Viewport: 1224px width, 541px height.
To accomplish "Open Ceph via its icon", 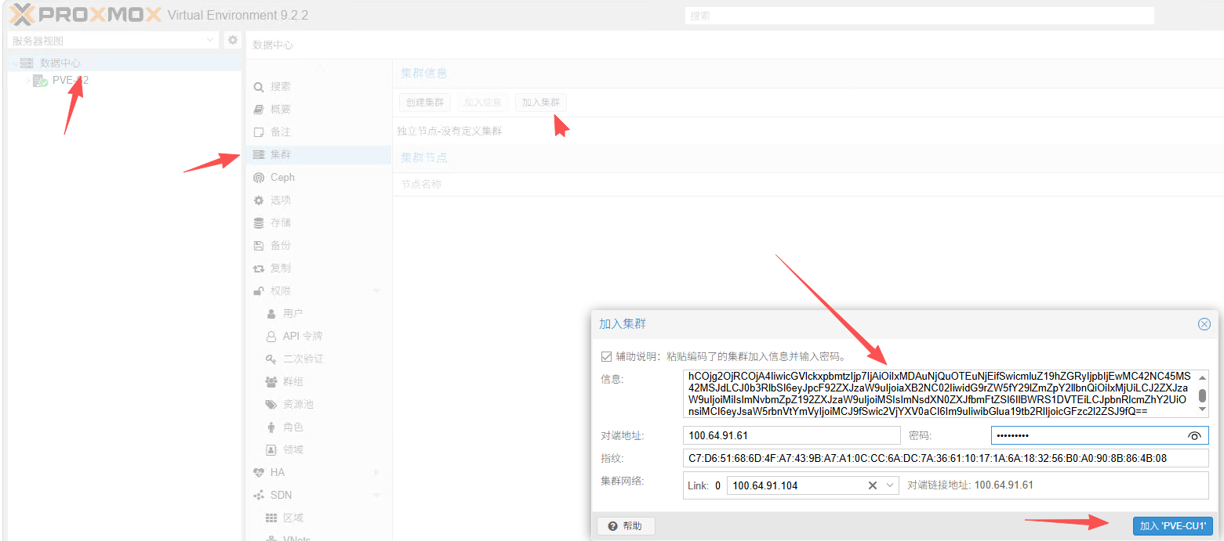I will tap(259, 178).
